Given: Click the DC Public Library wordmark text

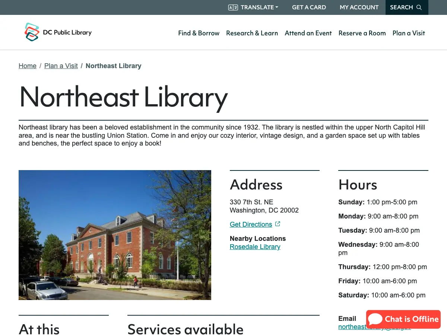Looking at the screenshot, I should pyautogui.click(x=67, y=32).
